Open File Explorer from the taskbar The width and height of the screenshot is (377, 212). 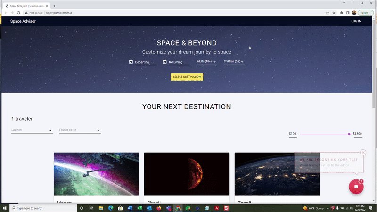pos(101,208)
